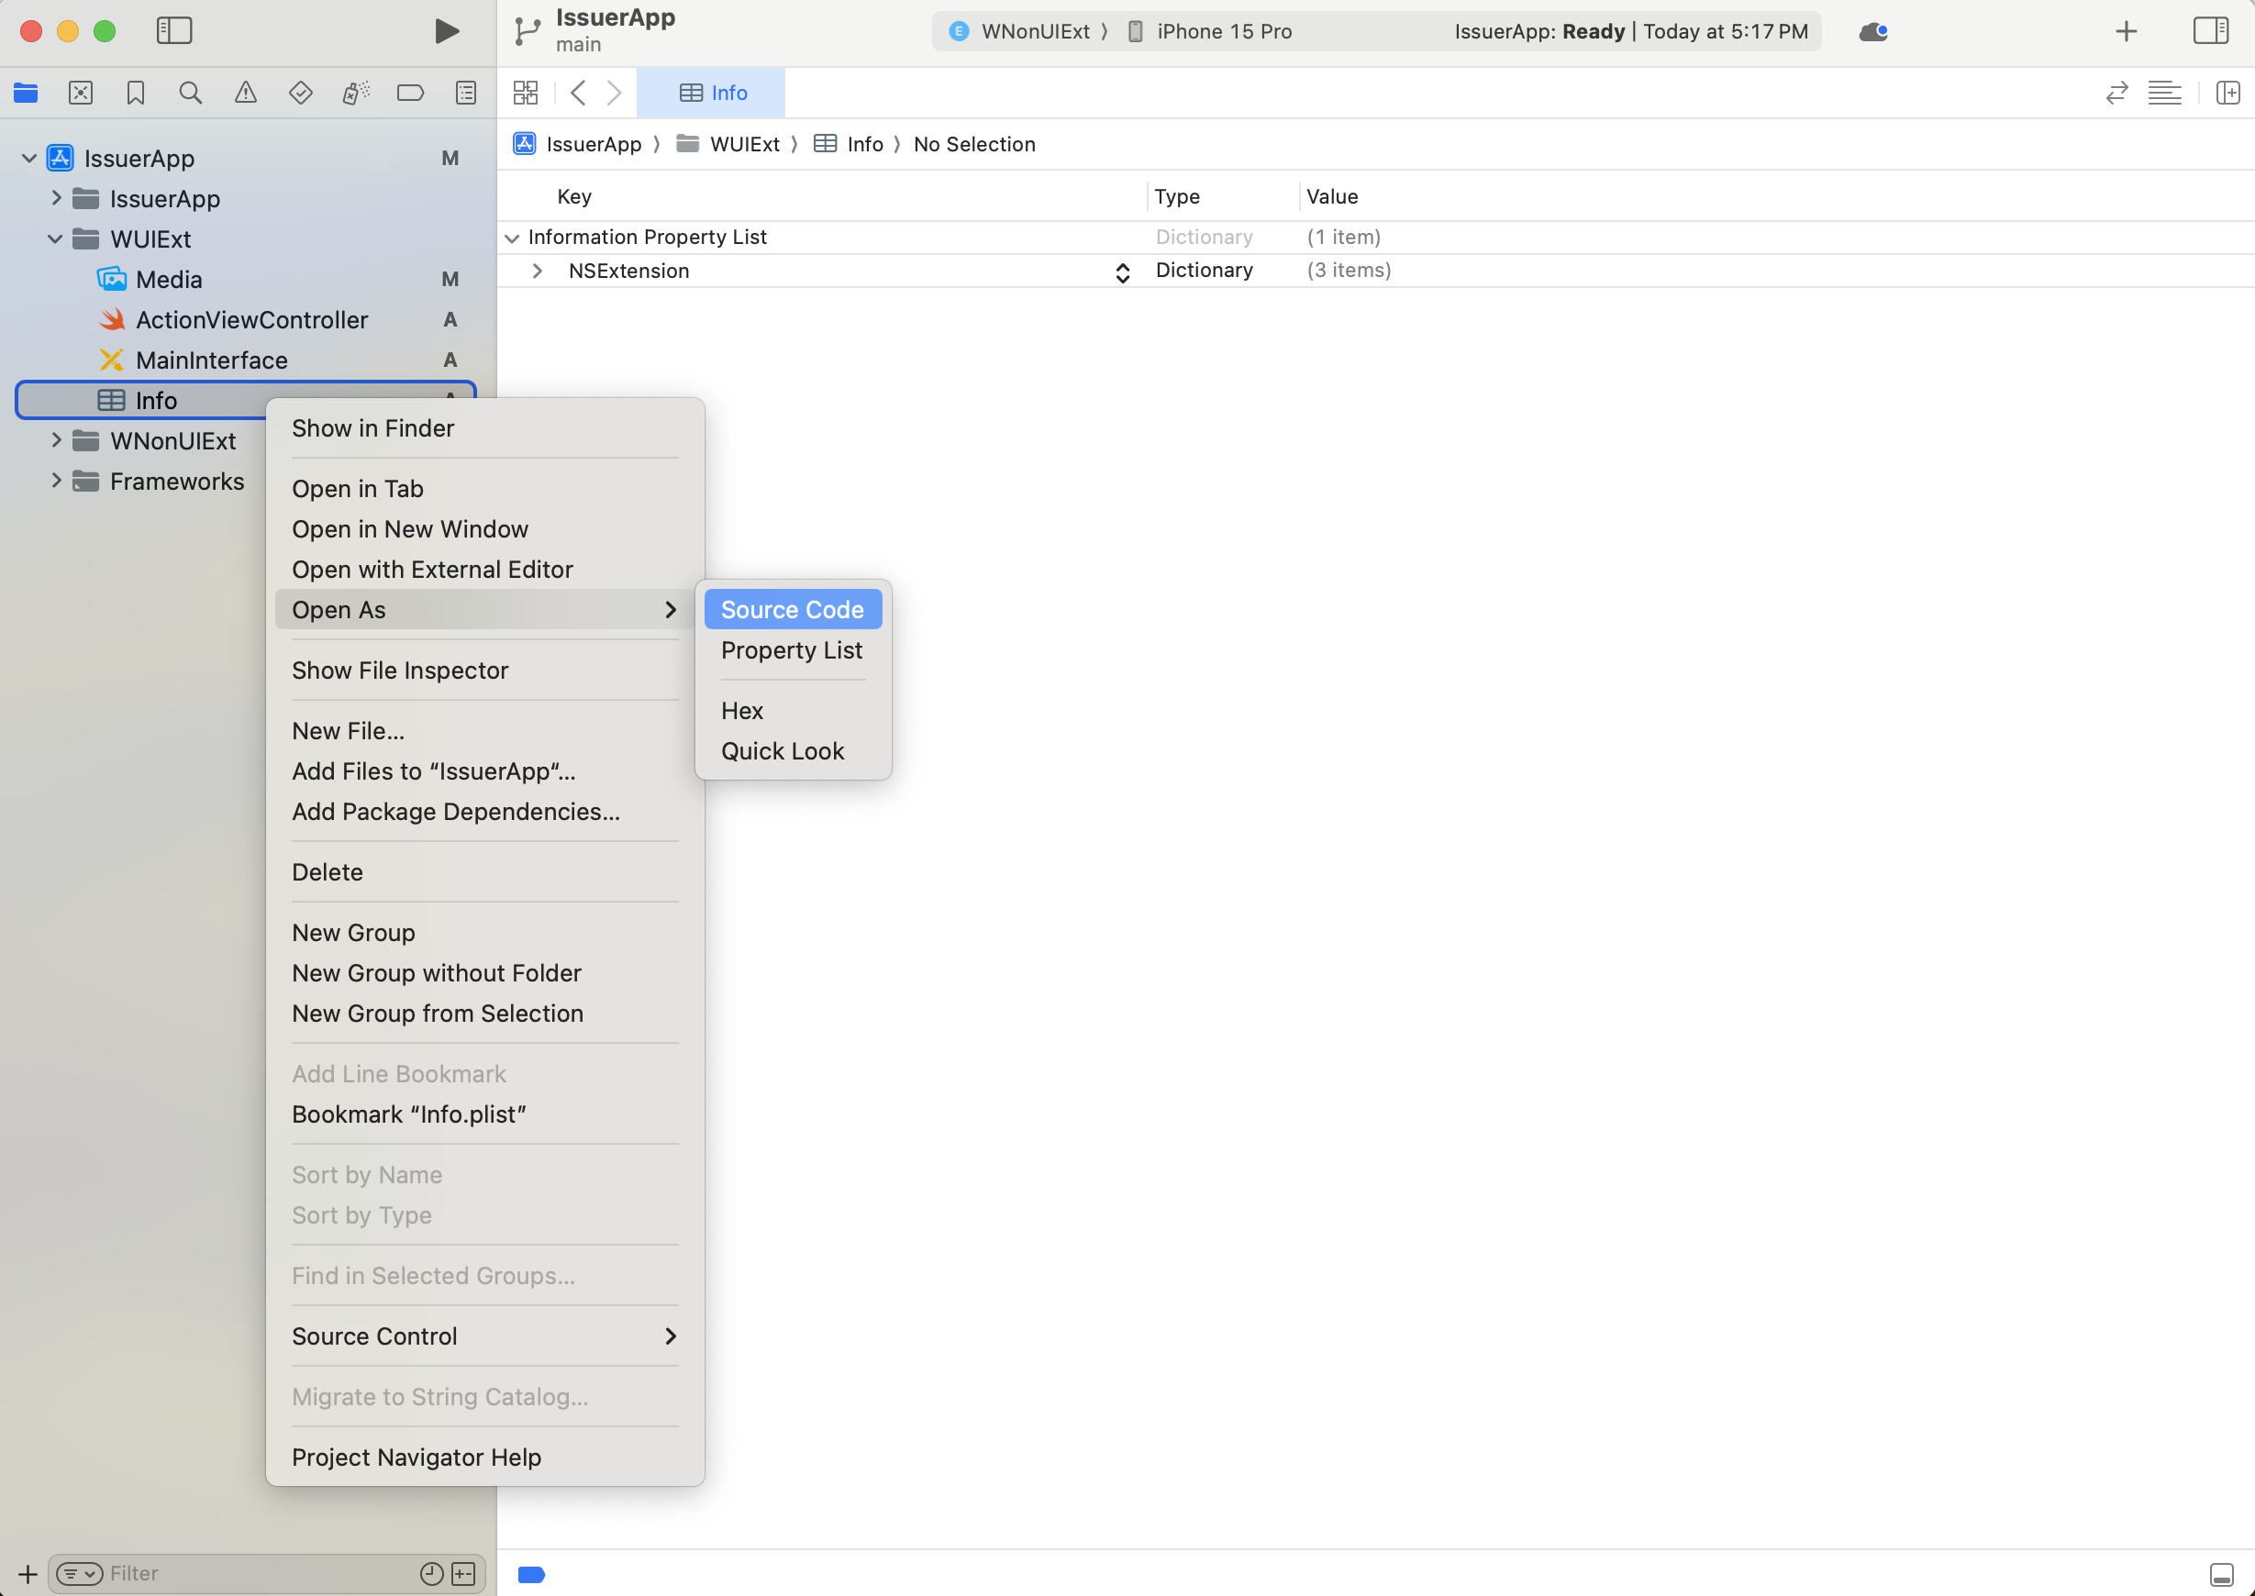Go forward in editor history

point(615,93)
